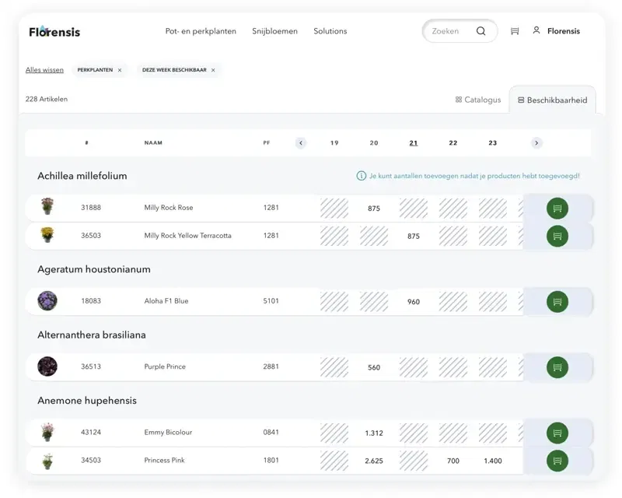Click article number 31888

pyautogui.click(x=91, y=207)
